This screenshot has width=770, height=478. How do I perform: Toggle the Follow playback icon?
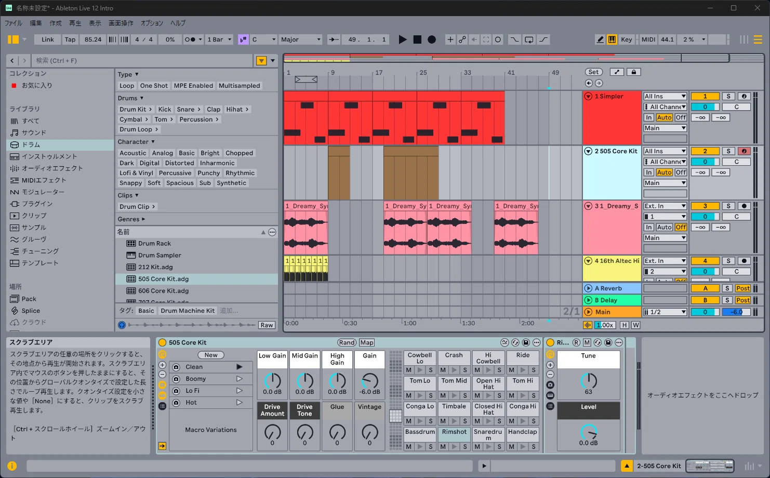(x=334, y=39)
